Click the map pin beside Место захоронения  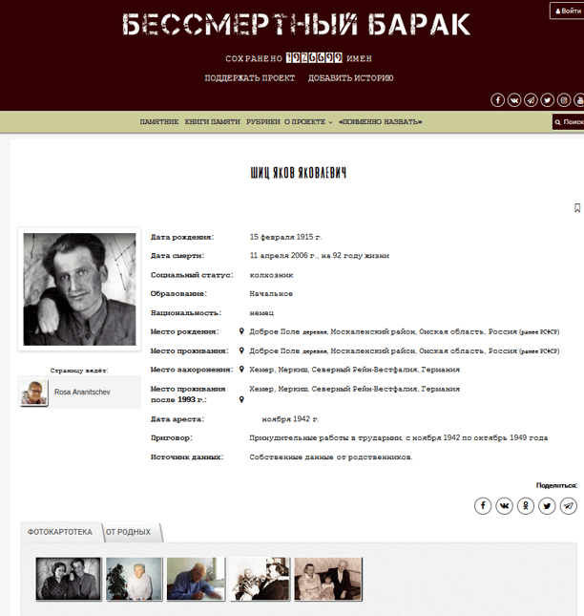[x=241, y=370]
